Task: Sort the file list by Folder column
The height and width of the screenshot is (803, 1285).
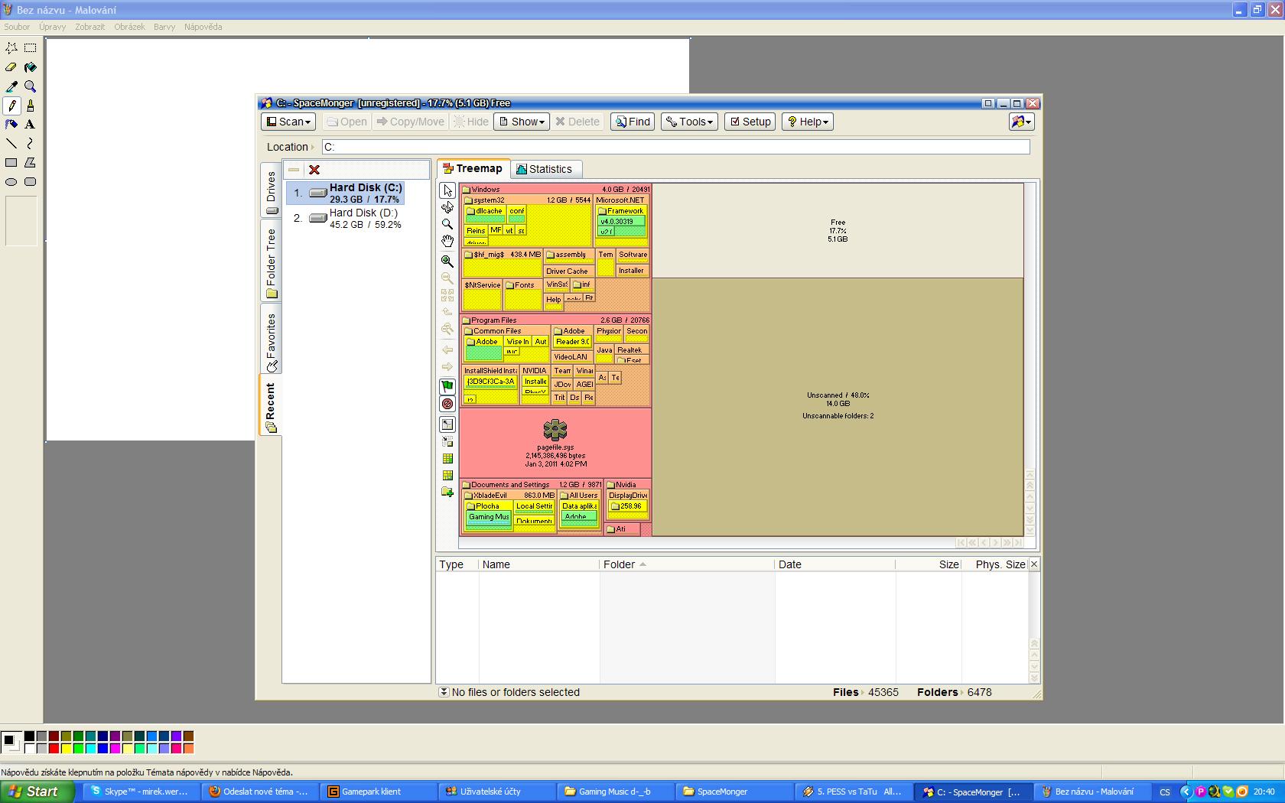Action: pos(686,564)
